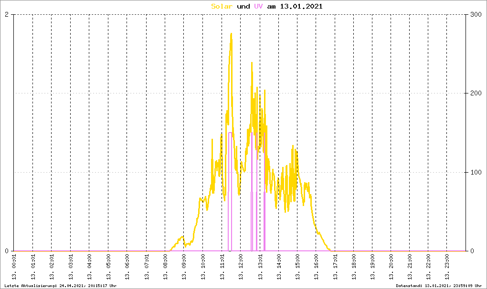The image size is (487, 289).
Task: Click the '13. 09:00' time axis label
Action: [x=184, y=267]
